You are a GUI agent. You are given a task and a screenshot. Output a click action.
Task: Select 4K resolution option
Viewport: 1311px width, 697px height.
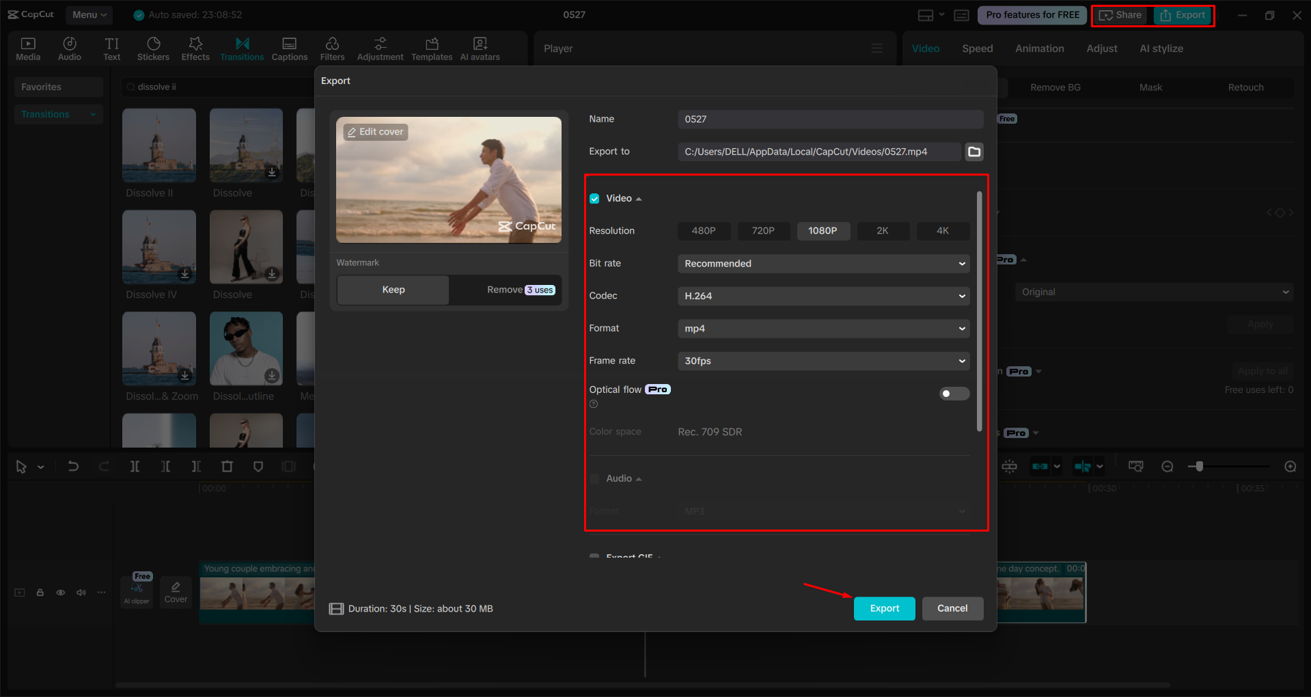pos(943,231)
